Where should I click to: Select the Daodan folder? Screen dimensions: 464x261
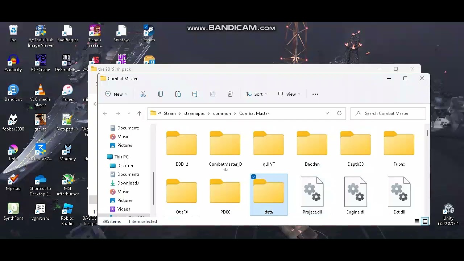(312, 149)
